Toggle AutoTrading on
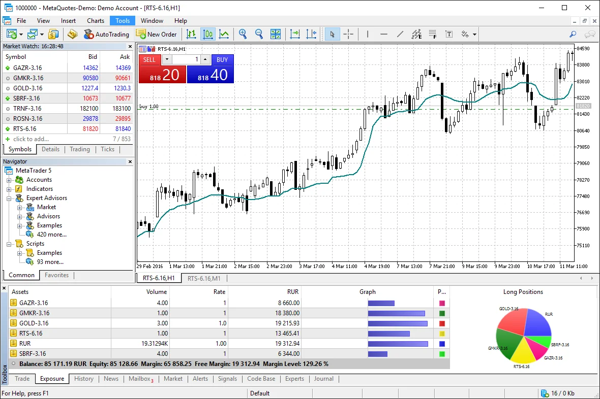Viewport: 600px width, 399px height. [x=107, y=34]
